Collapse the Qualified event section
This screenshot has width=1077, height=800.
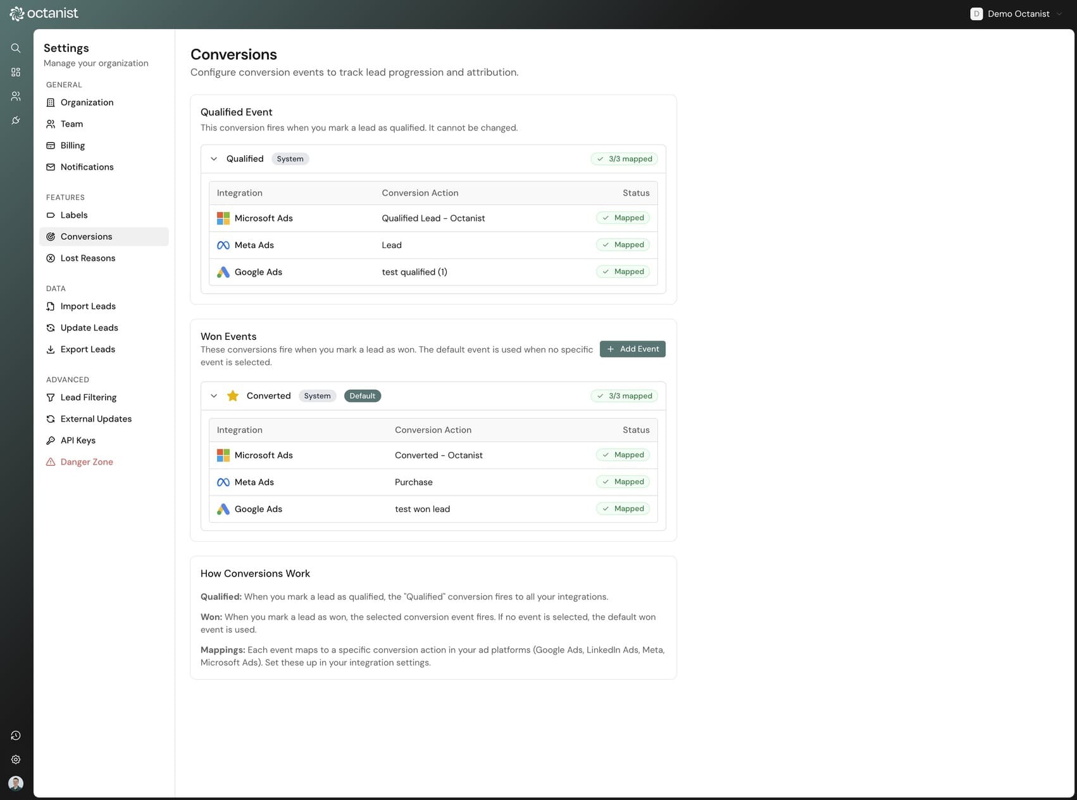[x=214, y=159]
